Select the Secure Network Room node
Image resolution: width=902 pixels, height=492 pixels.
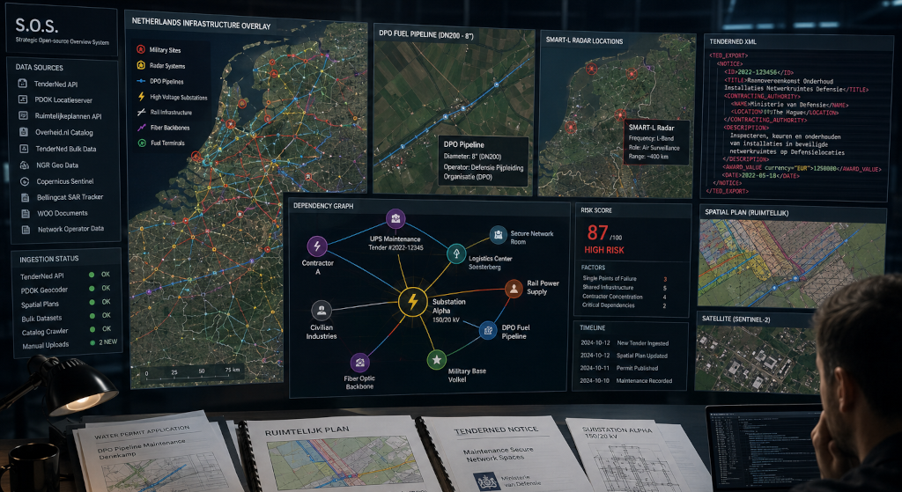tap(499, 234)
